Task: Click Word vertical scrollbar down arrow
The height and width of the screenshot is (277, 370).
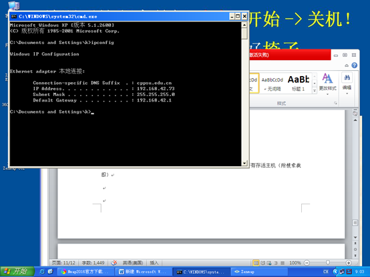Action: click(x=355, y=237)
